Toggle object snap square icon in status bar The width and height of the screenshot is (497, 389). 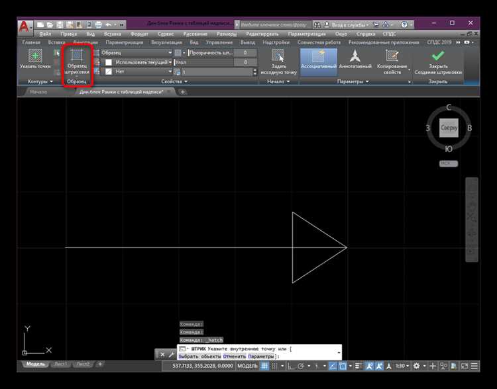coord(343,366)
